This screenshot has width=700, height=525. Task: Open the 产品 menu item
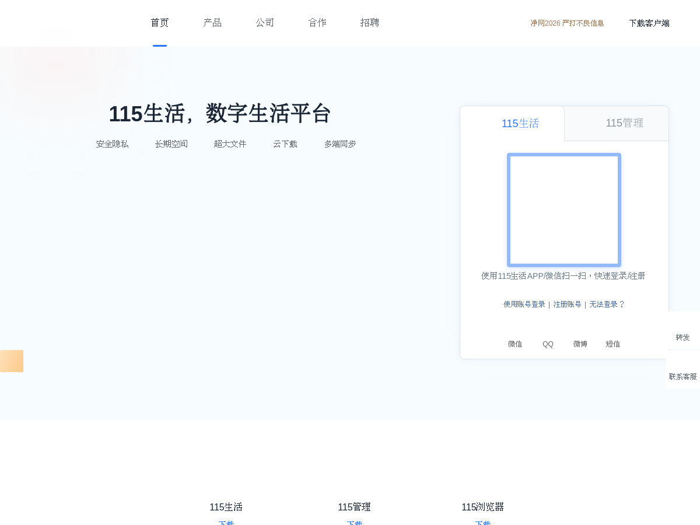click(212, 22)
